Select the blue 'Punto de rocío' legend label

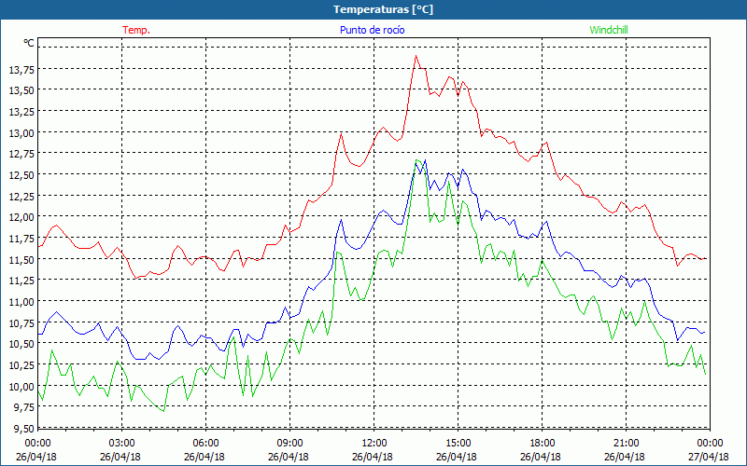point(372,30)
